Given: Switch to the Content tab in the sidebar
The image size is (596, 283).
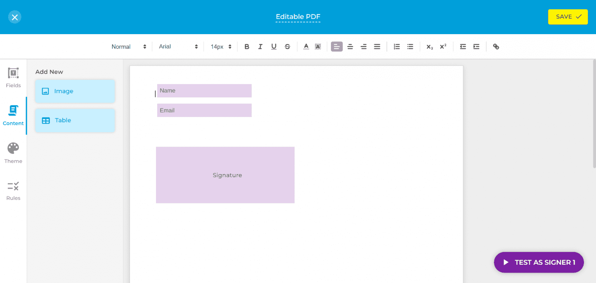Looking at the screenshot, I should click(x=13, y=115).
